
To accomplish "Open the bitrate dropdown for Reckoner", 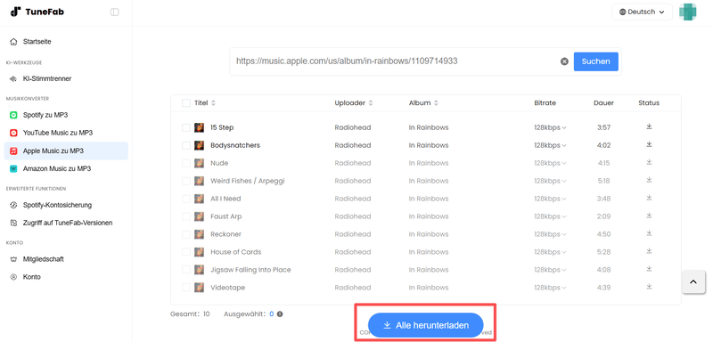I will tap(550, 234).
